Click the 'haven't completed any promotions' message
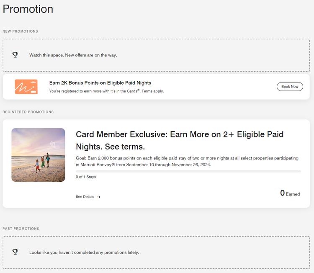The width and height of the screenshot is (314, 273). coord(84,252)
